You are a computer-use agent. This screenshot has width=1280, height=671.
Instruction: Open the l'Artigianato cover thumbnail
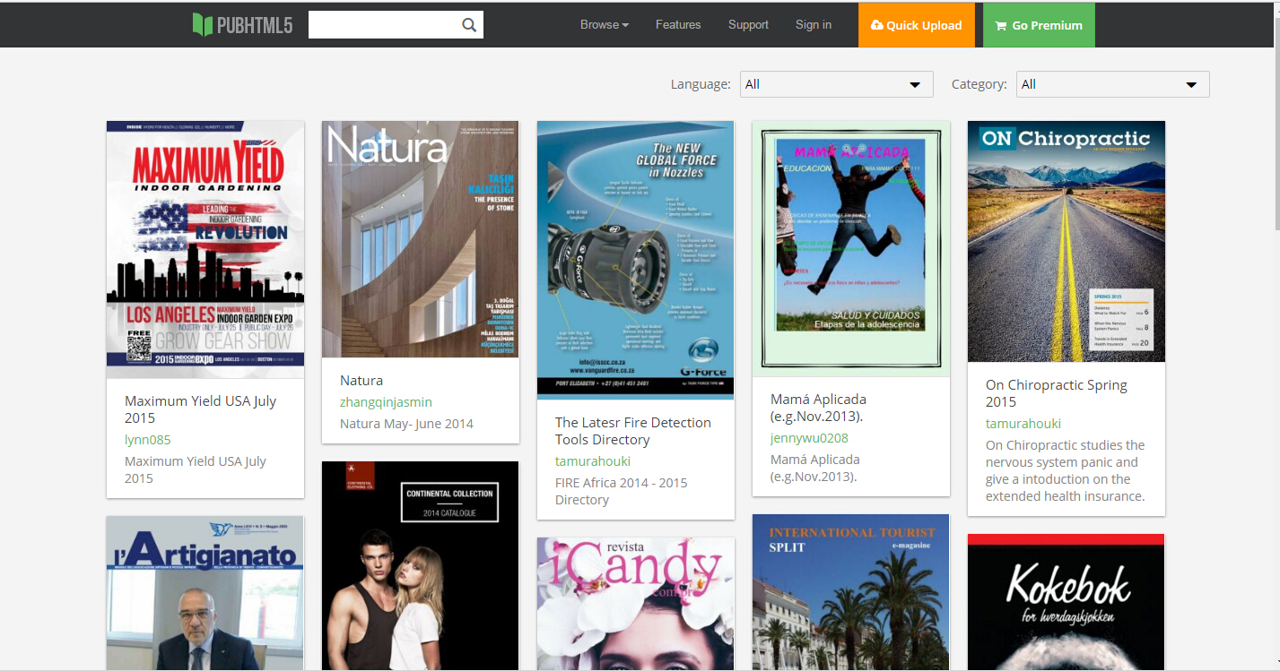205,593
